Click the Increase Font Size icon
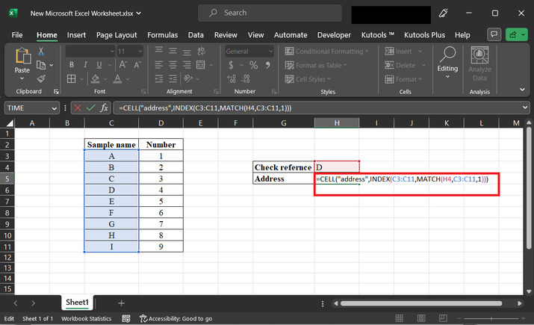Screen dimensions: 534x325 click(123, 65)
